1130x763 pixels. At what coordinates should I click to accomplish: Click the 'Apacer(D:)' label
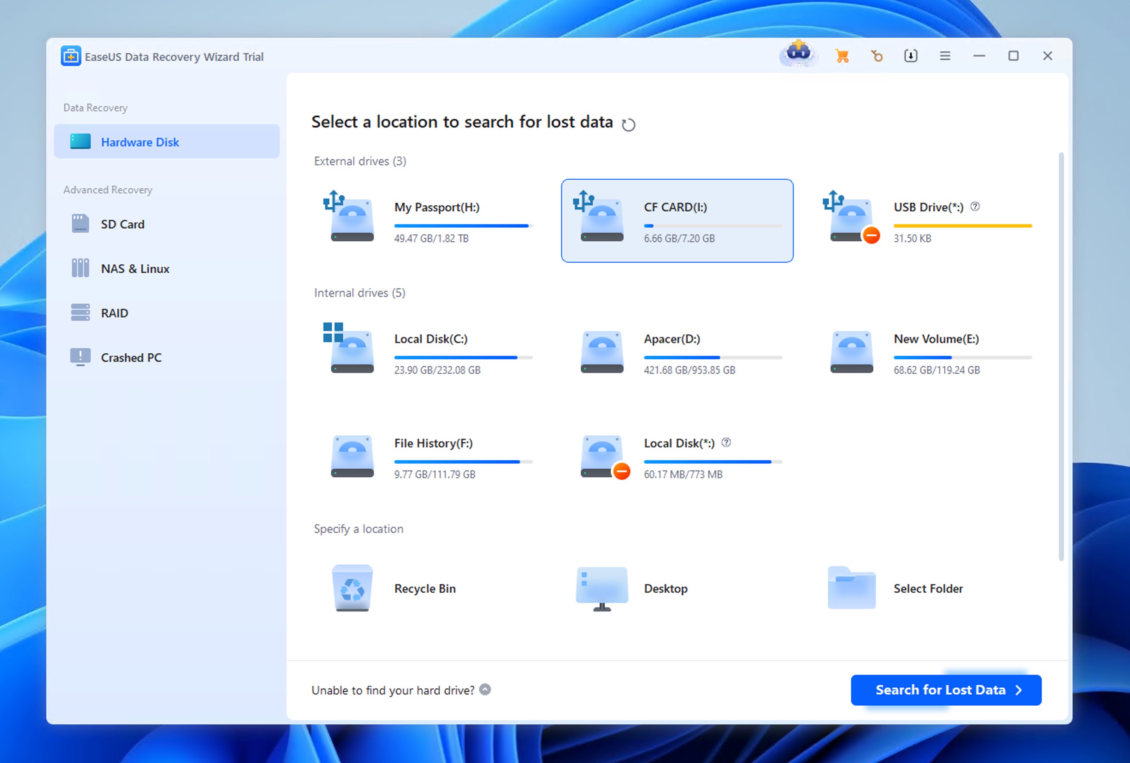pyautogui.click(x=672, y=339)
